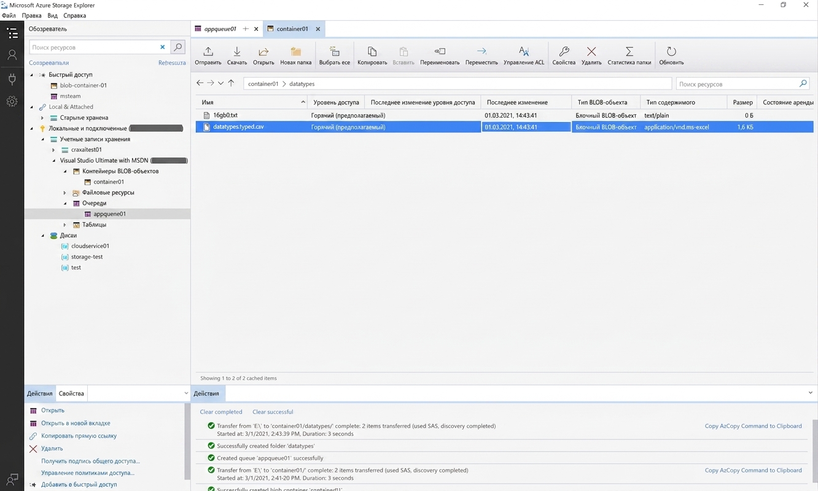Expand the Старыне хранена node
Viewport: 818px width, 491px height.
pyautogui.click(x=42, y=118)
